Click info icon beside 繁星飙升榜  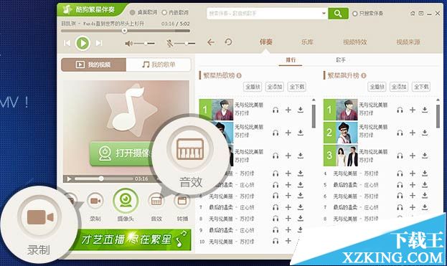(x=363, y=76)
